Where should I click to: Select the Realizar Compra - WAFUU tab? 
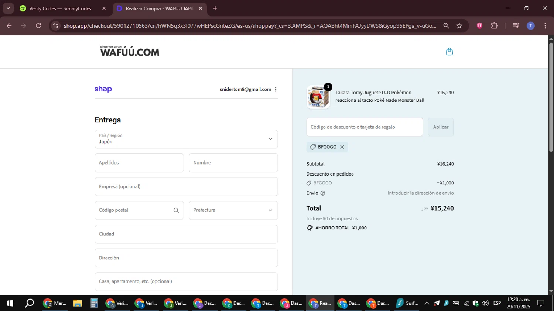click(x=159, y=8)
